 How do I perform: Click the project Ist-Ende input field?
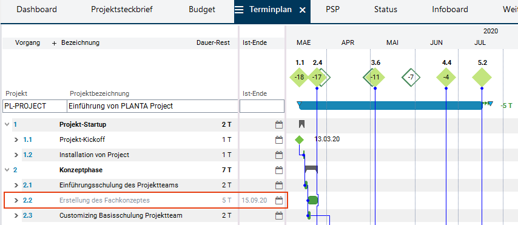click(x=262, y=106)
